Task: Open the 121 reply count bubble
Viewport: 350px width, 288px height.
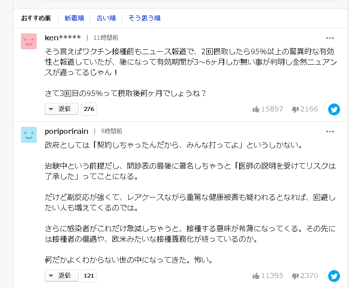Action: click(x=89, y=276)
